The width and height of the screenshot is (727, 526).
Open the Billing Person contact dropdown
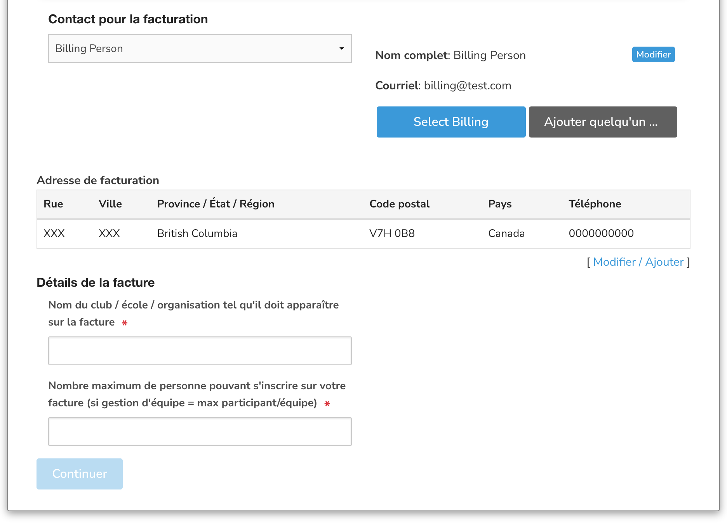point(199,49)
